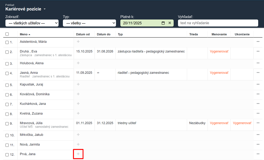The height and width of the screenshot is (160, 264).
Task: Toggle the select-all checkbox in table header
Action: [x=7, y=34]
